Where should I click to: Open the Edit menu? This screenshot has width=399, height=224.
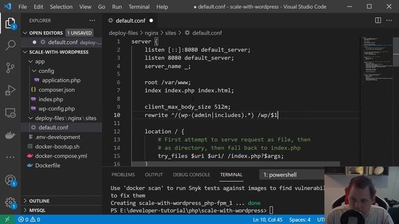[x=39, y=7]
